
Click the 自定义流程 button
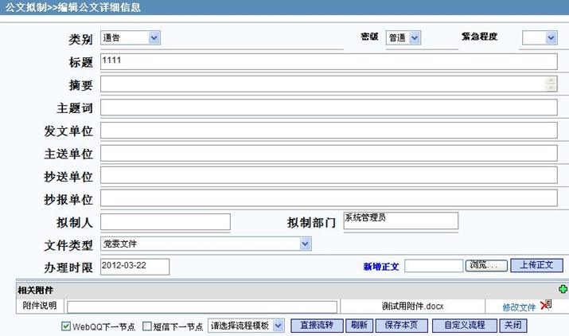(464, 326)
